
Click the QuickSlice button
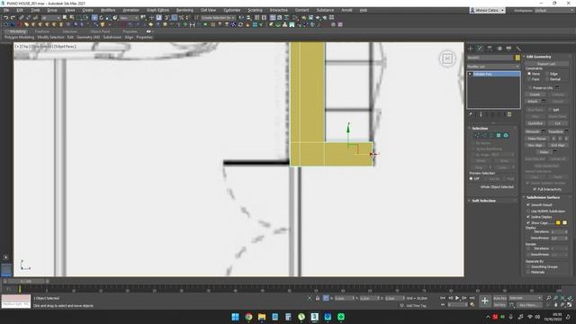pyautogui.click(x=535, y=123)
